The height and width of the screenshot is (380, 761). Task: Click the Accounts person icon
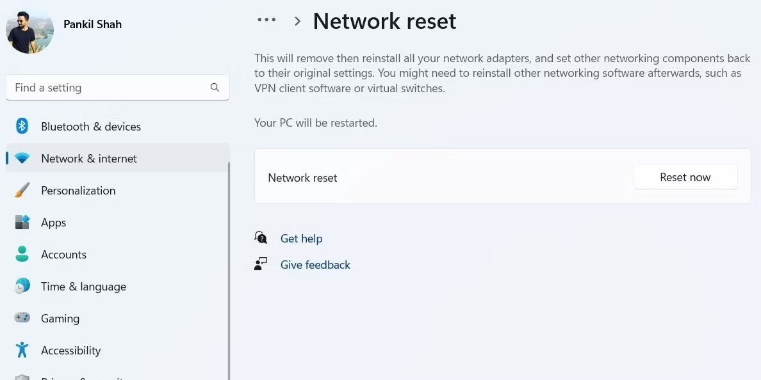pos(22,254)
